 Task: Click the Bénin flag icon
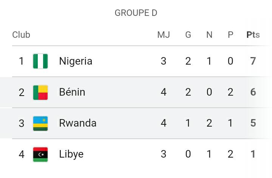[x=40, y=92]
